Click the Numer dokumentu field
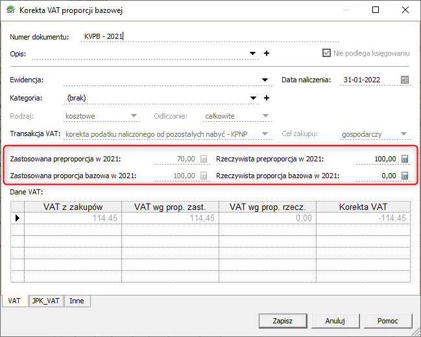This screenshot has height=337, width=421. 210,36
